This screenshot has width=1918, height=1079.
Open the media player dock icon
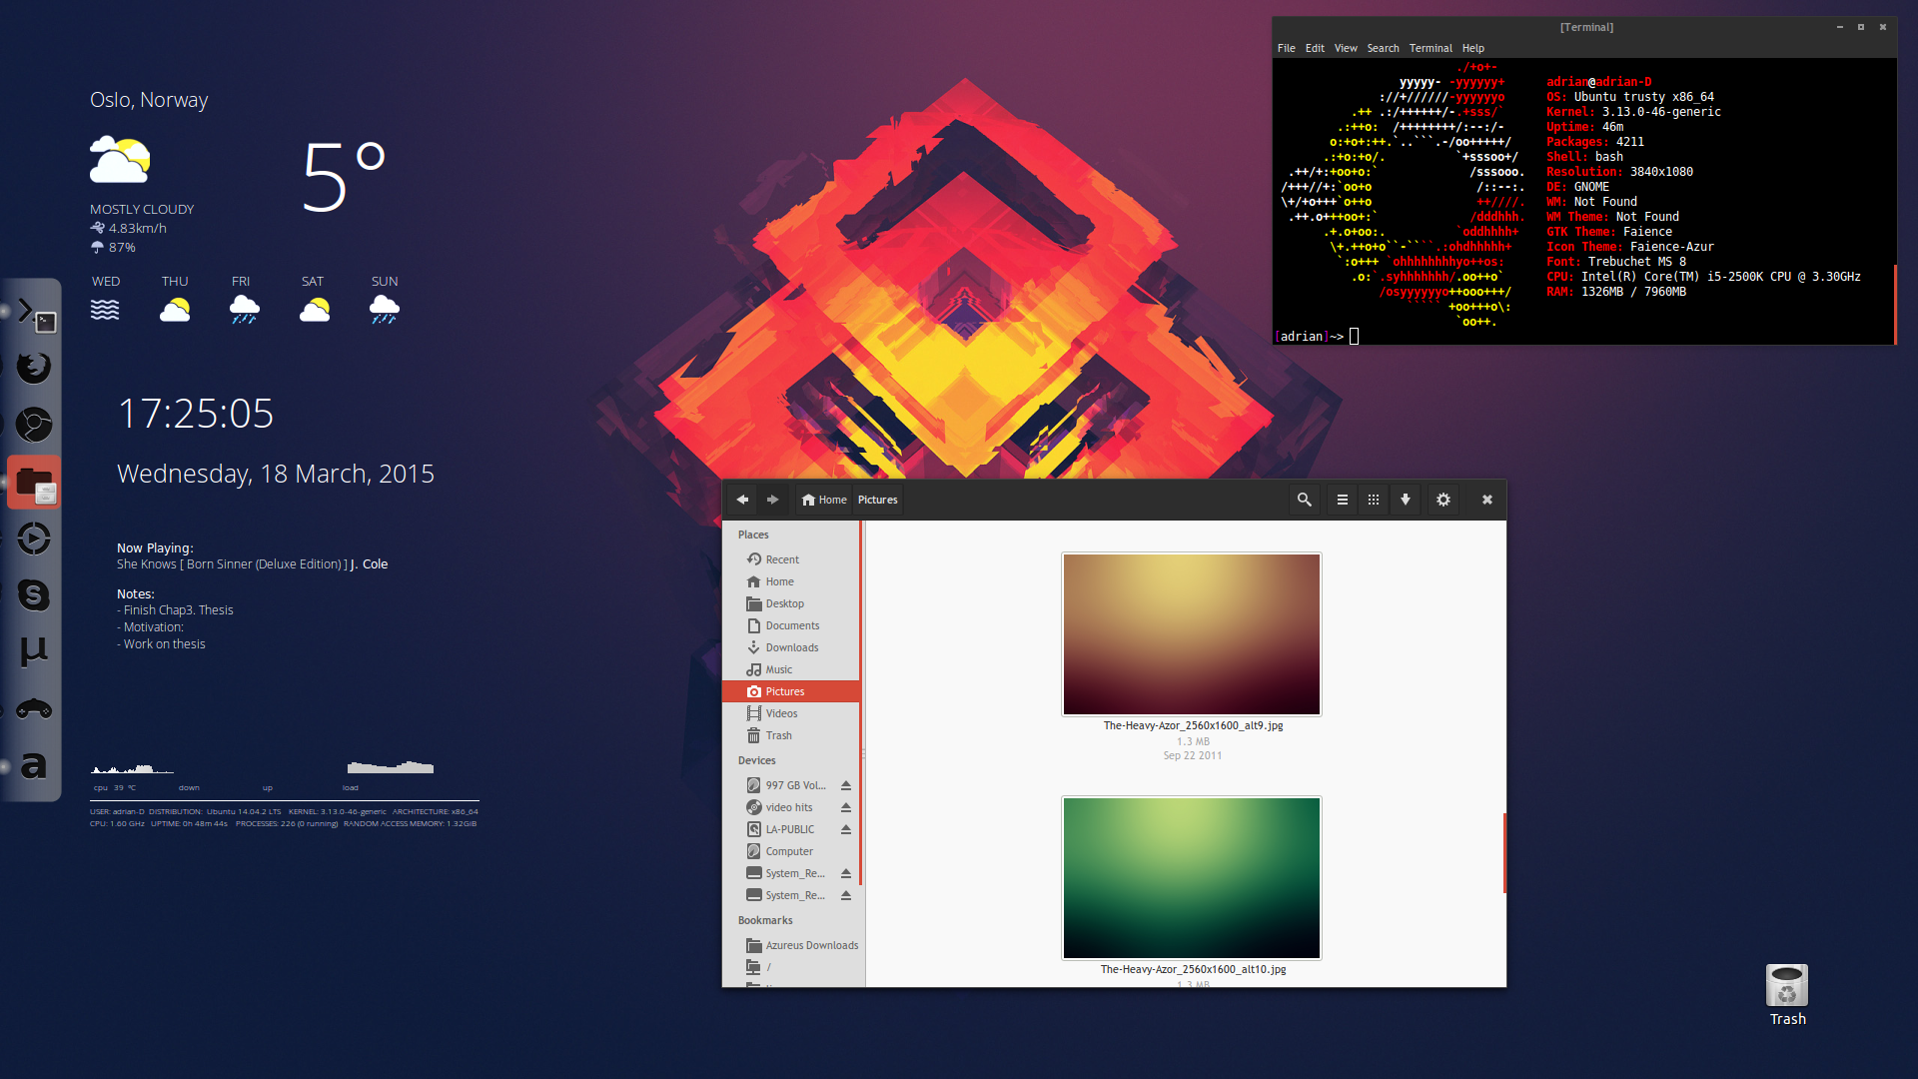34,539
